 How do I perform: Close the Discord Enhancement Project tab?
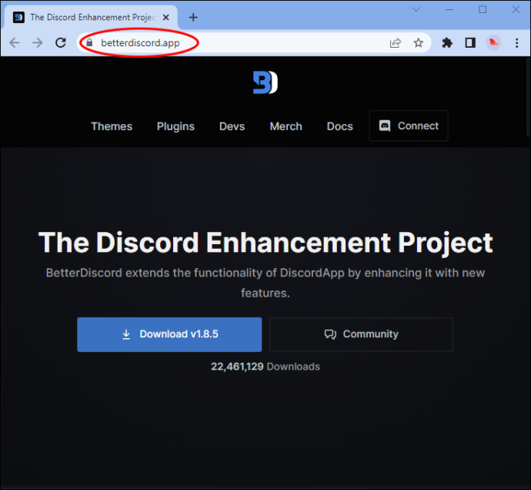[x=166, y=17]
